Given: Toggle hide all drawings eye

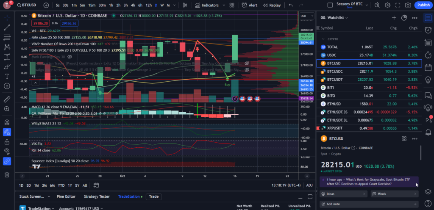Looking at the screenshot, I should tap(7, 151).
